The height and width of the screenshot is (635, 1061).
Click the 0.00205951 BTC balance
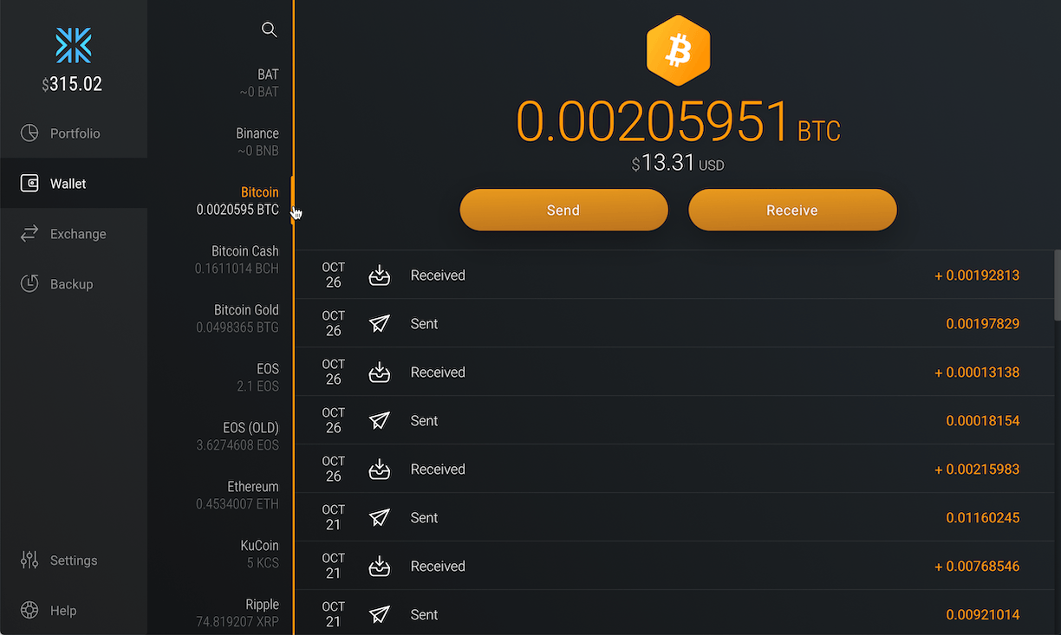pos(678,121)
